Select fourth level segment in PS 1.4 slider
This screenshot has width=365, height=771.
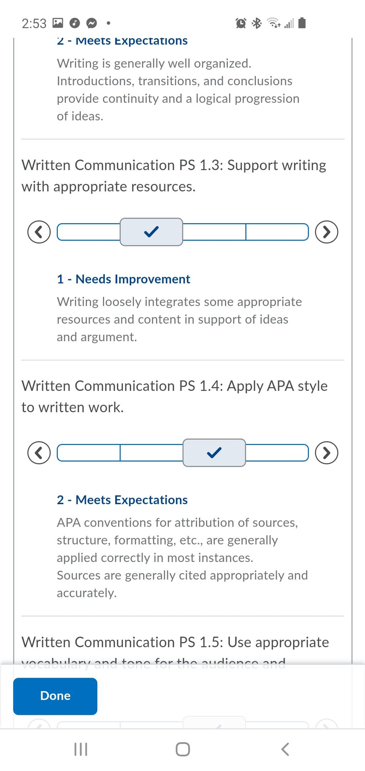(277, 453)
